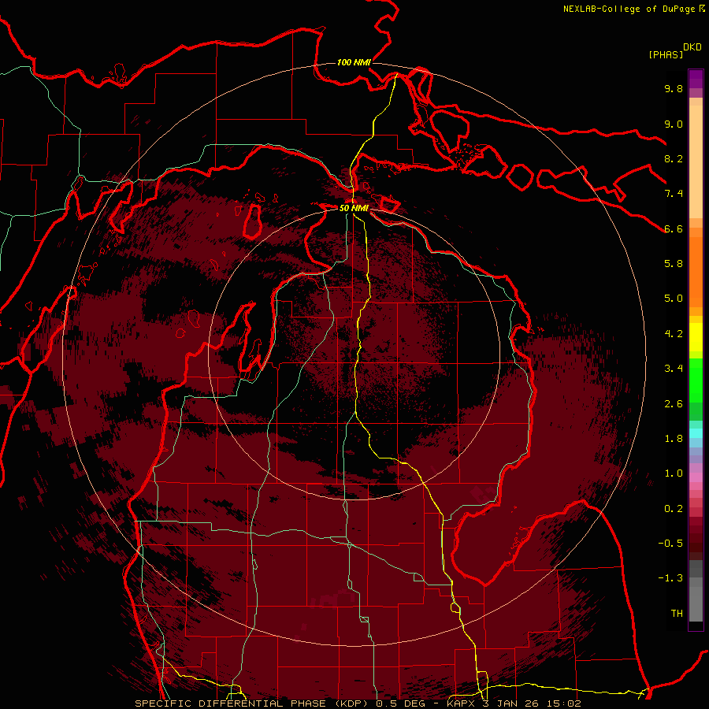The image size is (709, 709).
Task: Click the yellow segment of color bar
Action: (x=696, y=337)
